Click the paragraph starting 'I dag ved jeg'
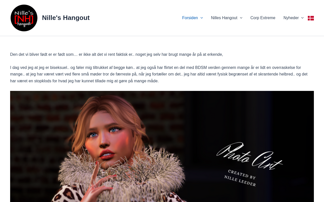Viewport: 324px width, 202px height. 159,74
